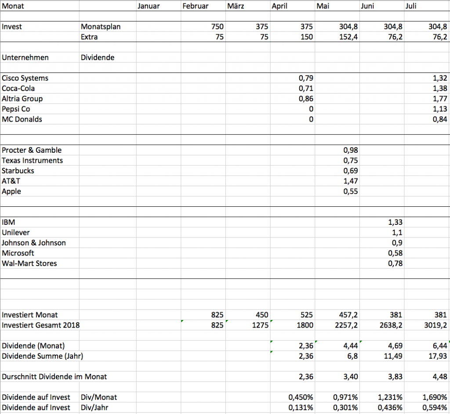Select the 3019,2 total invested in Juli

[435, 325]
